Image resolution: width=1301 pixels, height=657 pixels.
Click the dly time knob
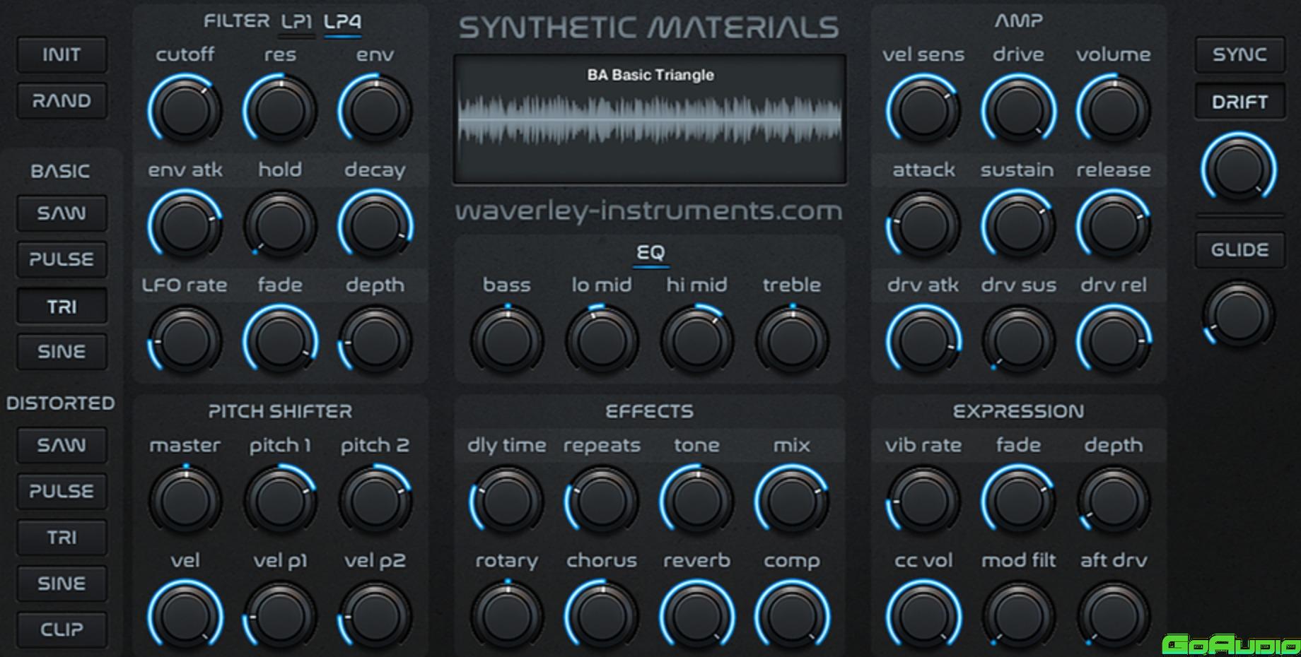(507, 500)
